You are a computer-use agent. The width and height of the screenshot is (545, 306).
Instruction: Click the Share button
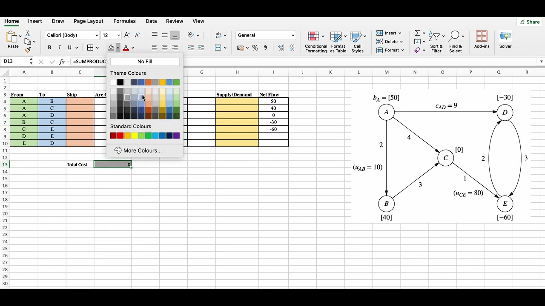[x=529, y=22]
